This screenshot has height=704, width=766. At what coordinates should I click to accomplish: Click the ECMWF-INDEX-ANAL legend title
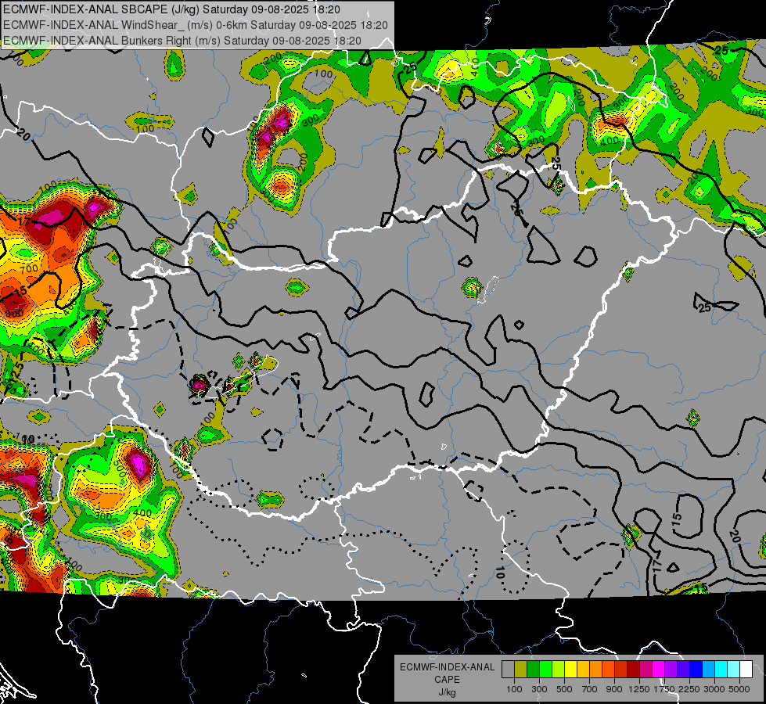pos(447,667)
